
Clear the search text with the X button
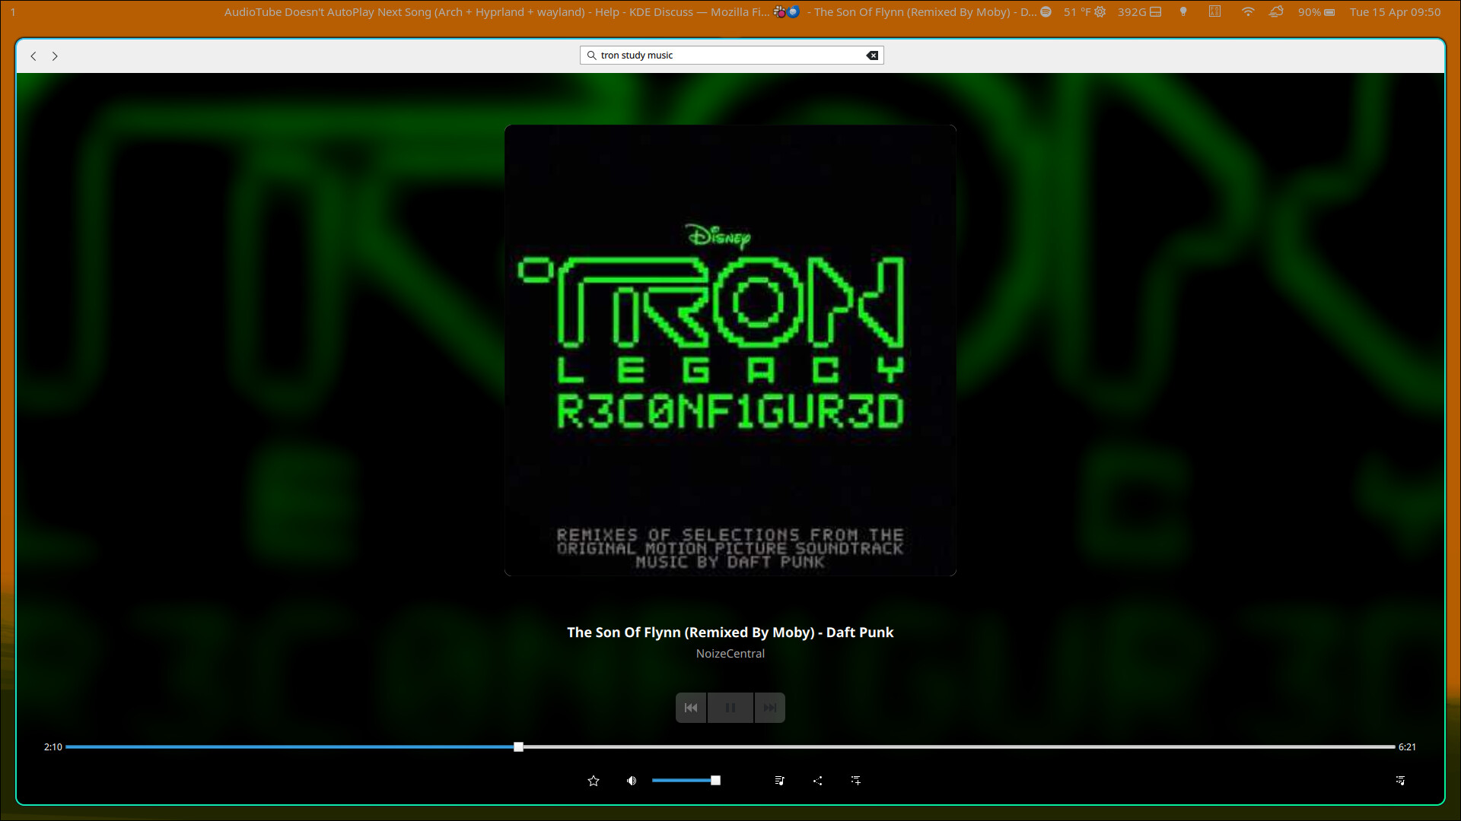click(872, 55)
